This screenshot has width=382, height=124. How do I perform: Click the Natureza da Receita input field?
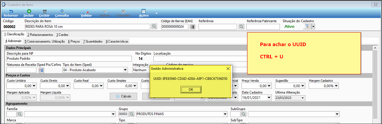tap(21, 70)
